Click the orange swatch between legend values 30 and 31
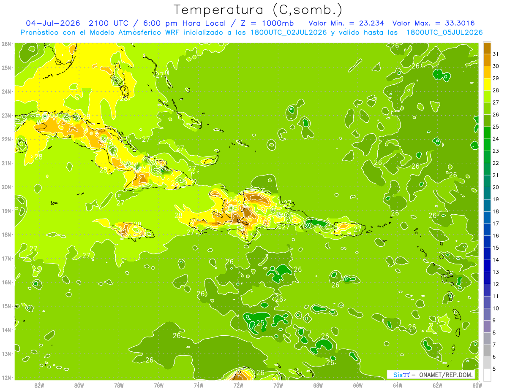The height and width of the screenshot is (391, 507). pyautogui.click(x=487, y=60)
